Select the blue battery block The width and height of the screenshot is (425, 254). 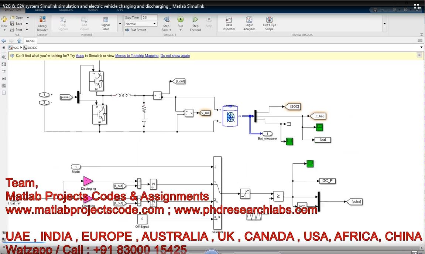pyautogui.click(x=230, y=116)
